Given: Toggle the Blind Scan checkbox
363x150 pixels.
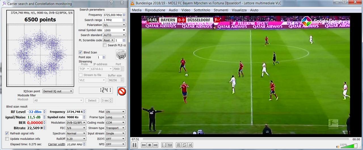Looking at the screenshot, I should pos(81,52).
